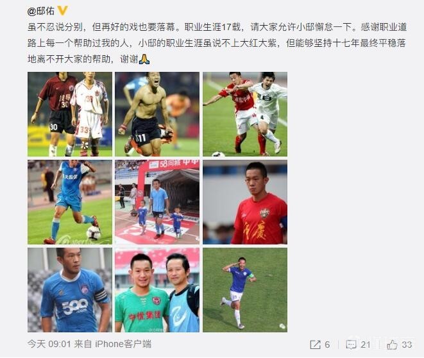Open photo of blue kit player dribbling
Screen dimensions: 424x358
pos(70,202)
